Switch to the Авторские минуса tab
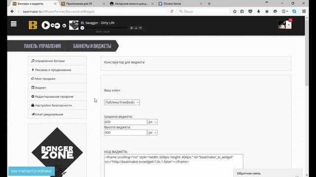The height and width of the screenshot is (177, 316). 132,3
